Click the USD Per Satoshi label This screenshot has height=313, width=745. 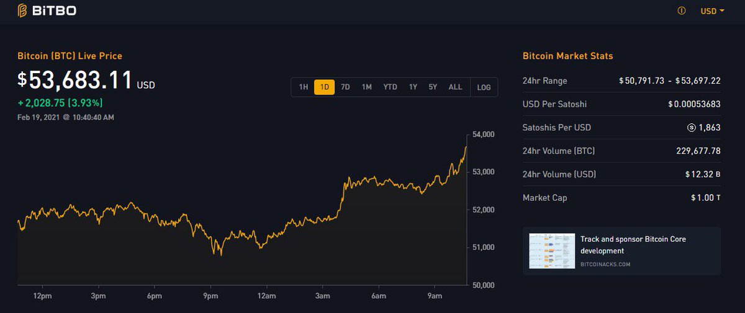(x=554, y=104)
